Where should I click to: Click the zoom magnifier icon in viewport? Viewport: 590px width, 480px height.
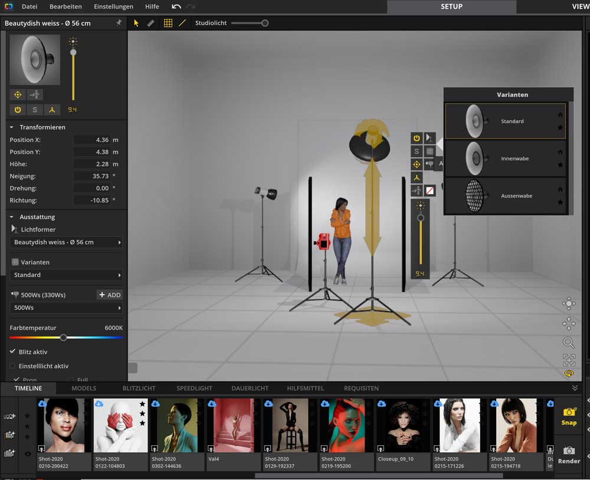pyautogui.click(x=568, y=342)
